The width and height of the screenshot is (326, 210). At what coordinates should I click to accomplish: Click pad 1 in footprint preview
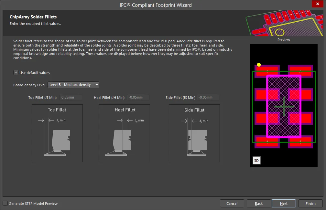267,71
